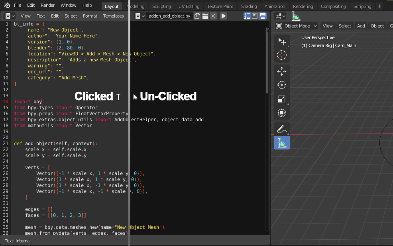Open the 3D viewport Object menu
Viewport: 393px width, 246px height.
pyautogui.click(x=377, y=26)
